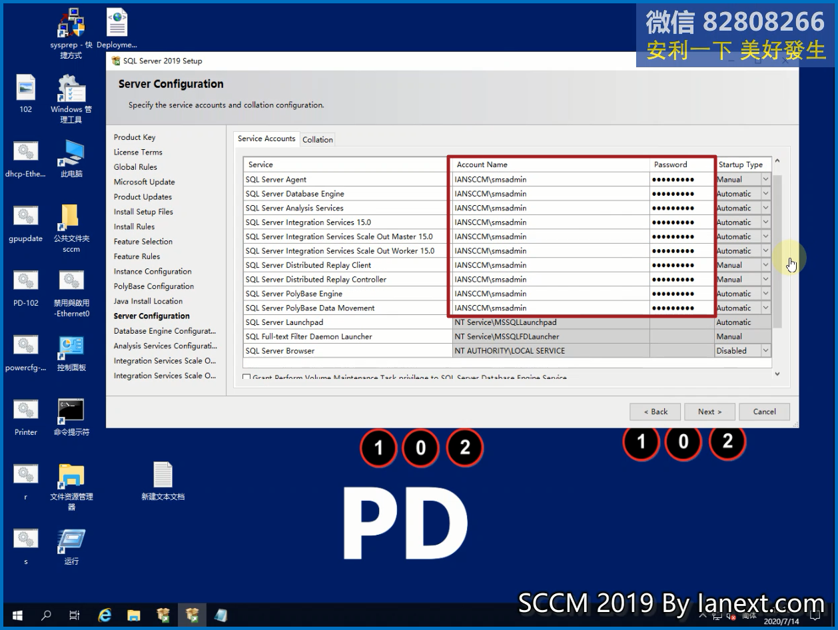838x630 pixels.
Task: Edit Password for SQL Server Database Engine
Action: click(682, 194)
